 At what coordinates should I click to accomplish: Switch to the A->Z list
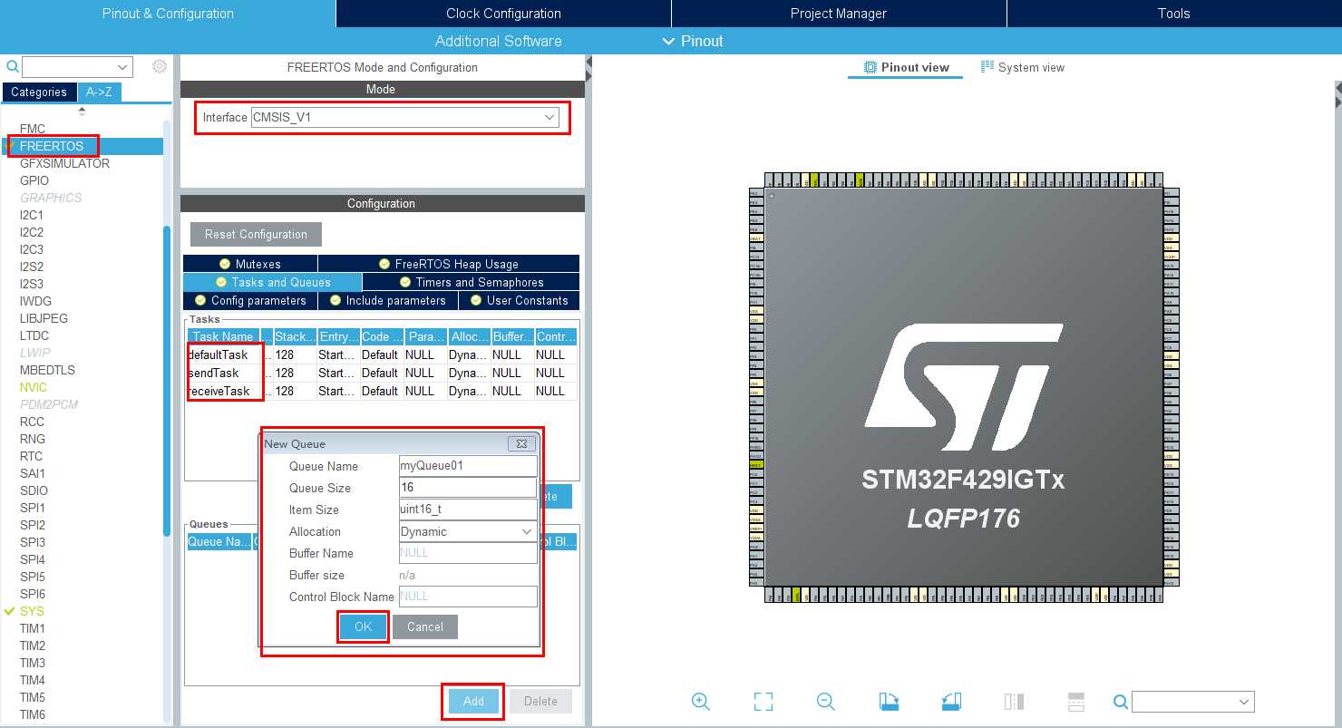(99, 92)
